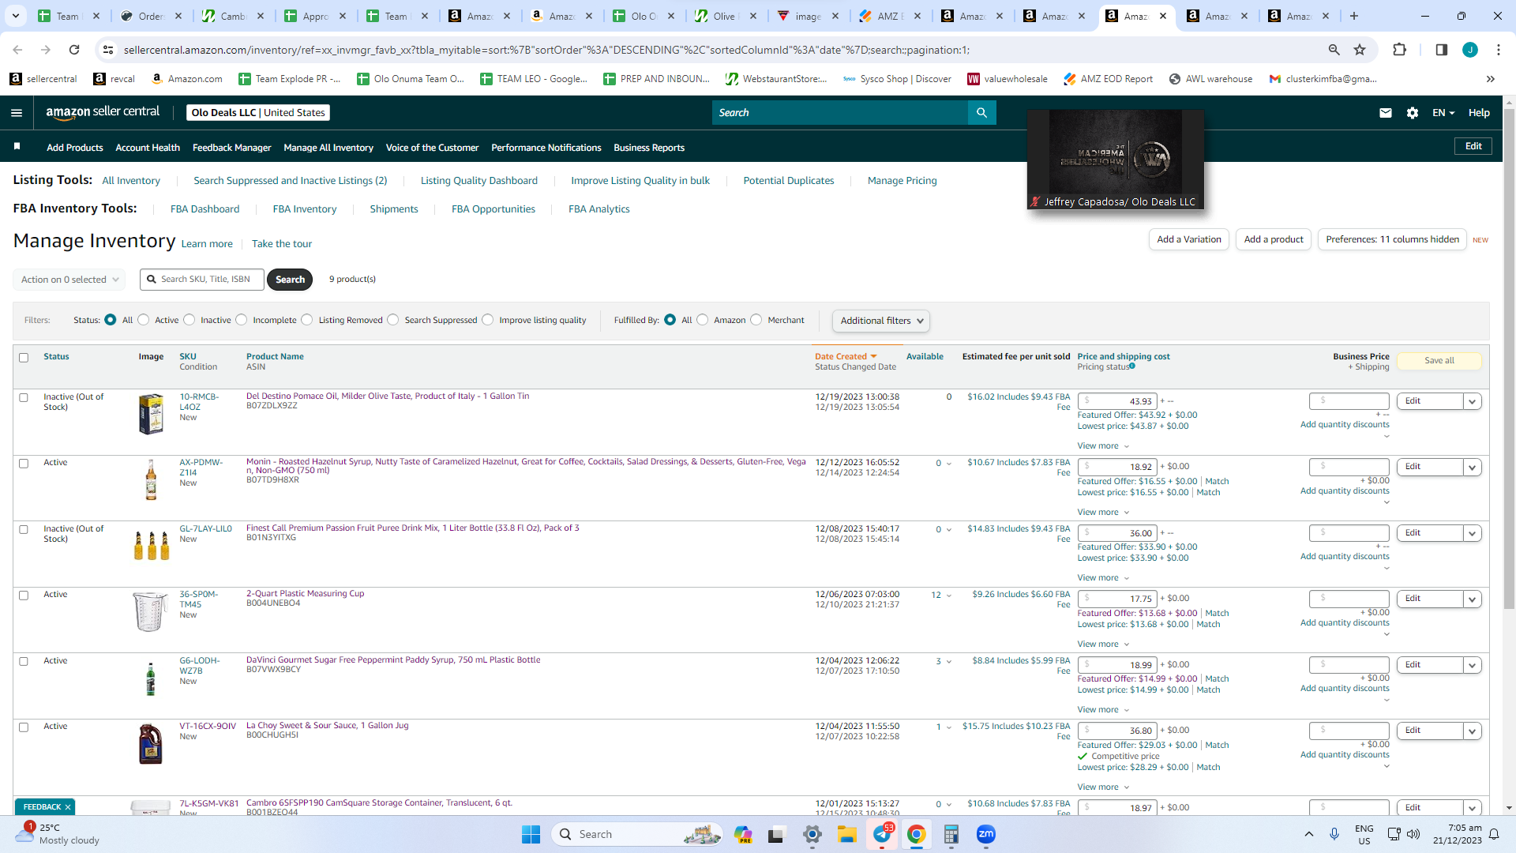Open the Calculator app in the taskbar
The image size is (1516, 853).
(x=951, y=834)
